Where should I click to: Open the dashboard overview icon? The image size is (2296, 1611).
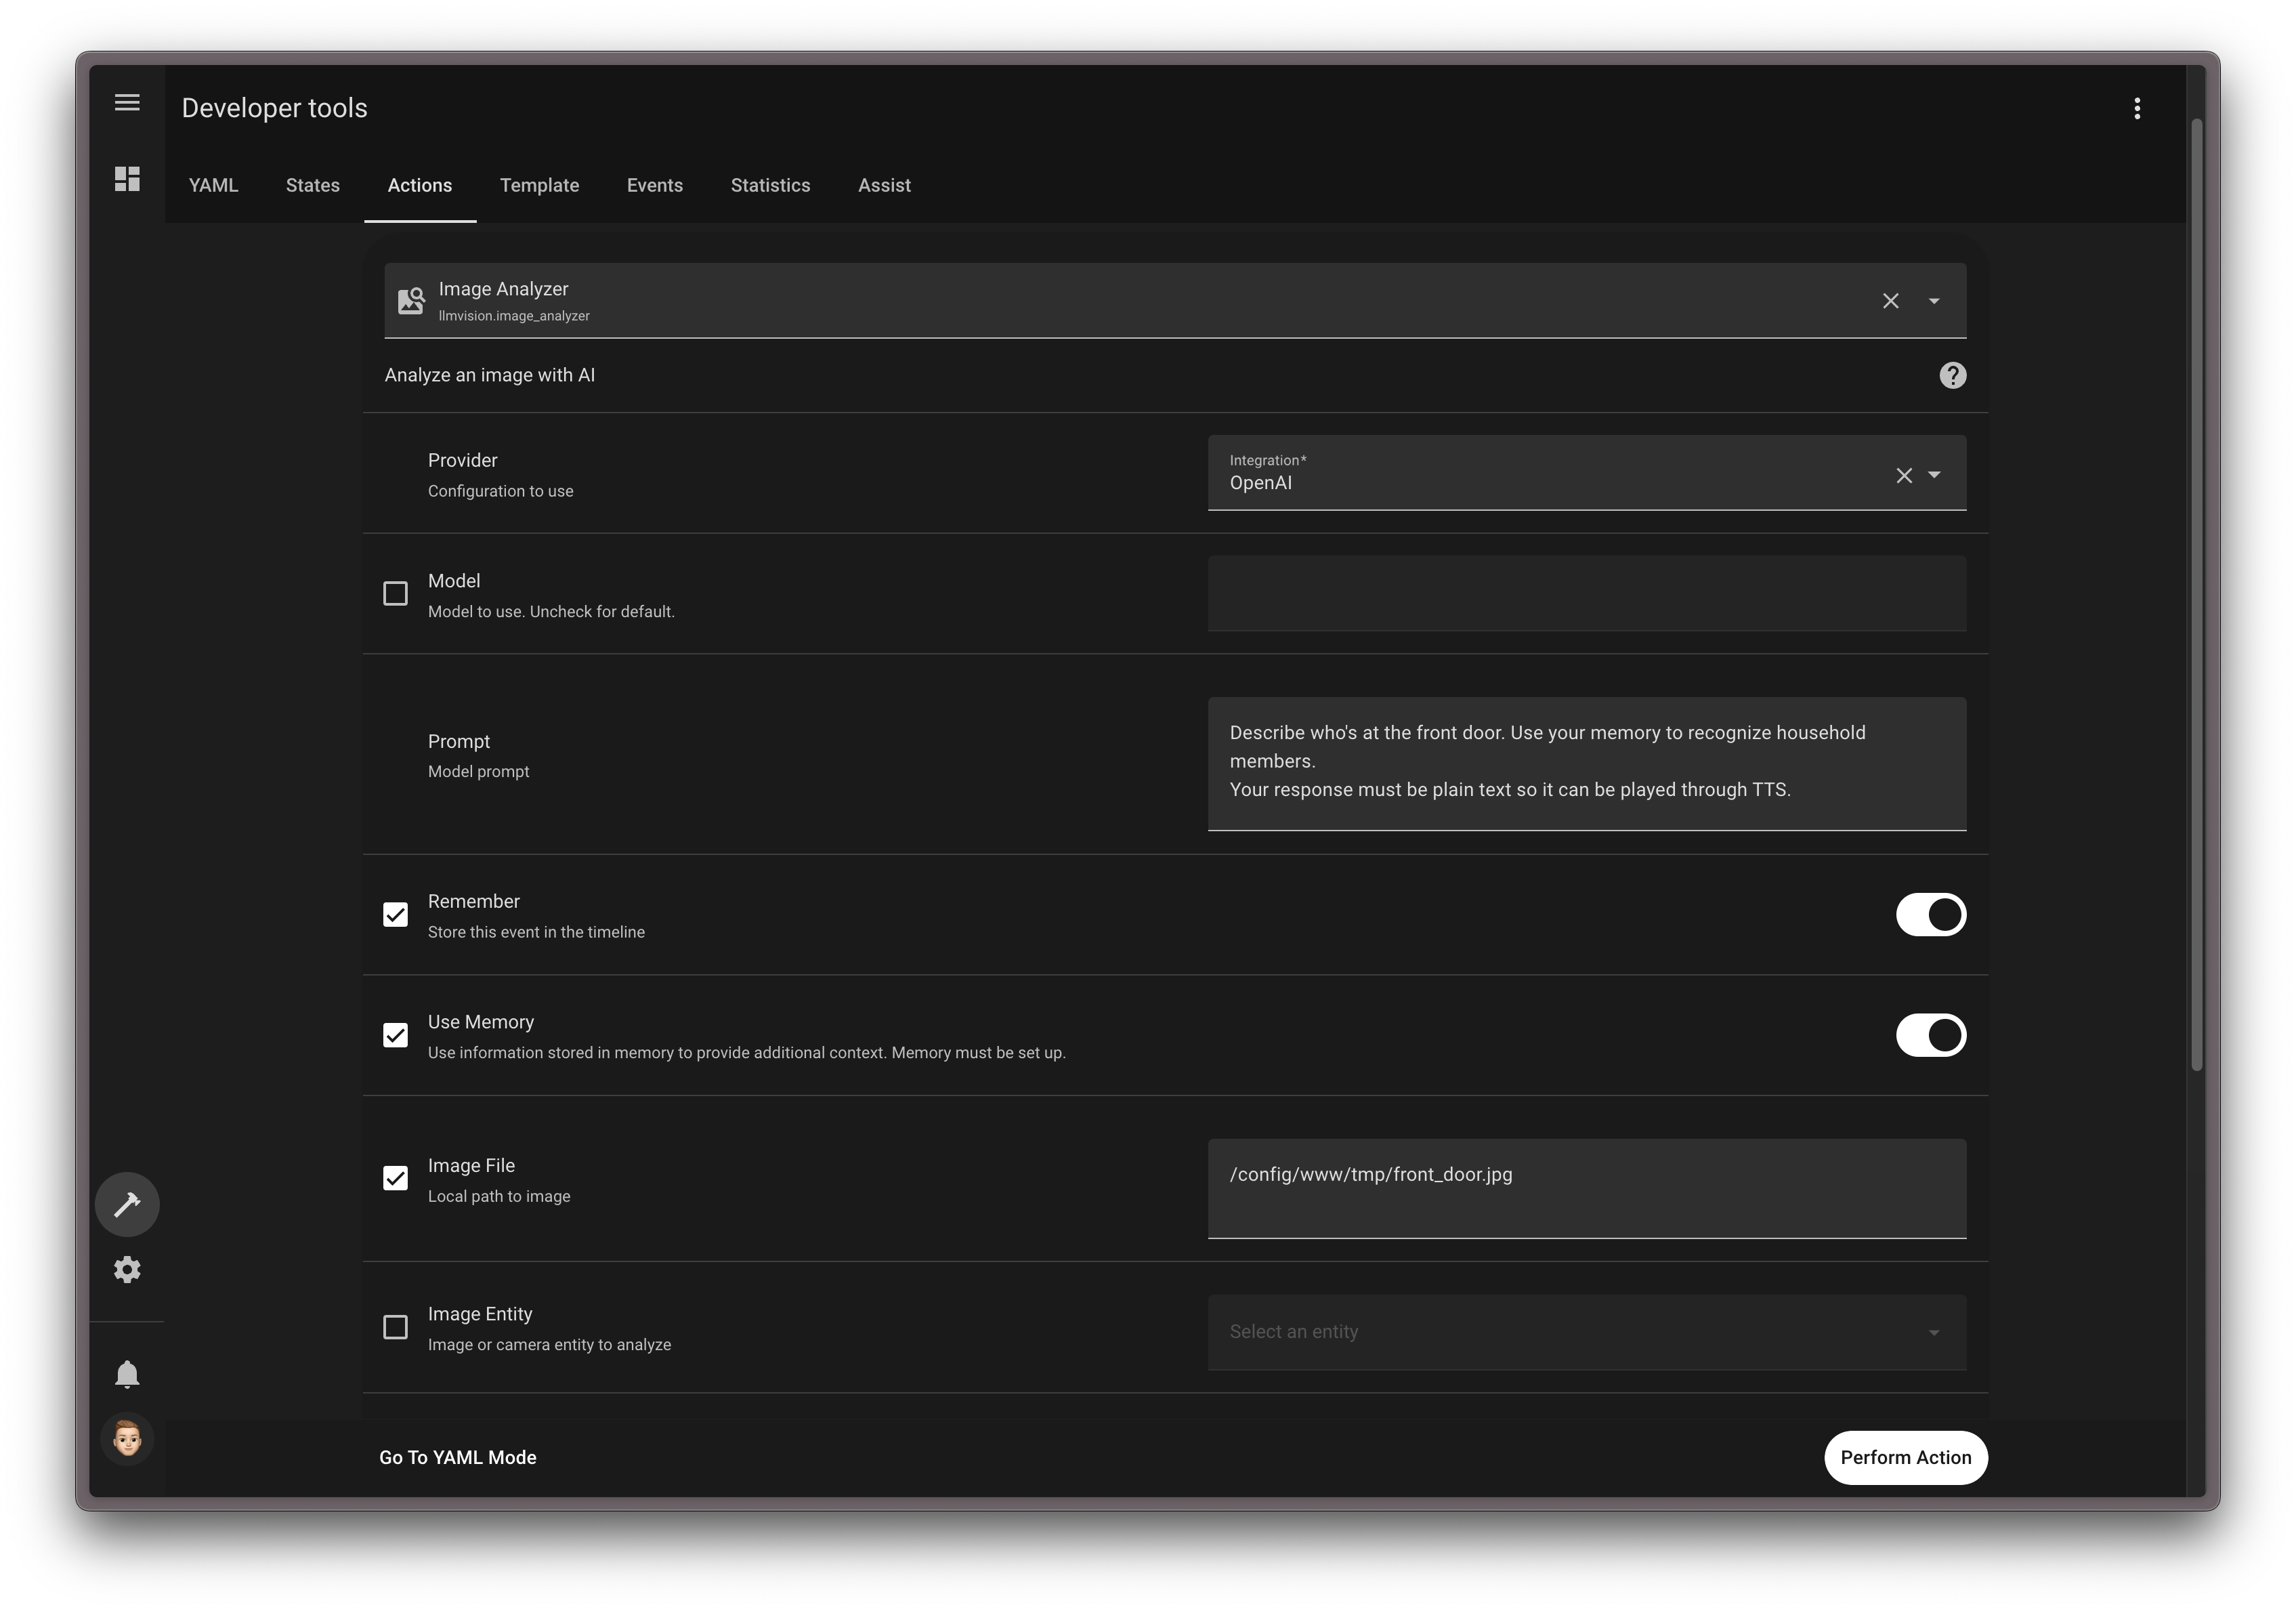(x=127, y=179)
